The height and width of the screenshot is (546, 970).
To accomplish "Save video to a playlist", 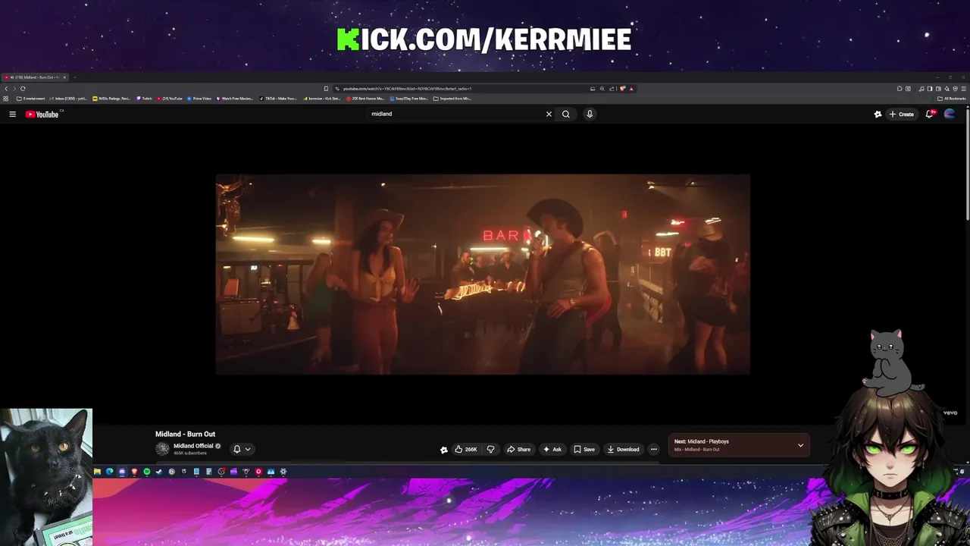I will [584, 449].
